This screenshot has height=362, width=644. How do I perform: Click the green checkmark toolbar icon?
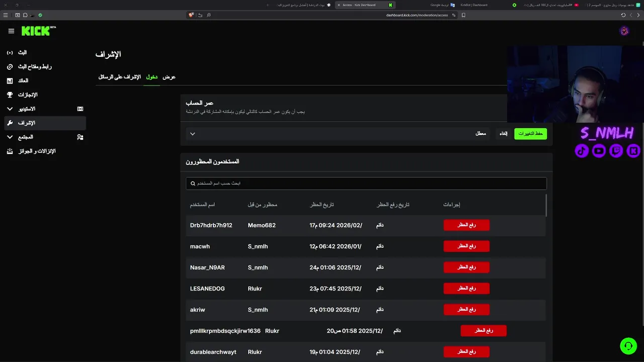[40, 15]
